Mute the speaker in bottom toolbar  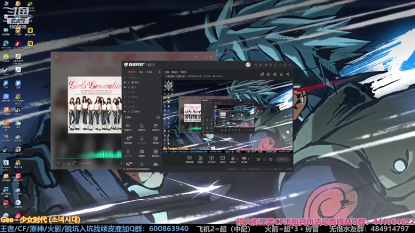244,159
